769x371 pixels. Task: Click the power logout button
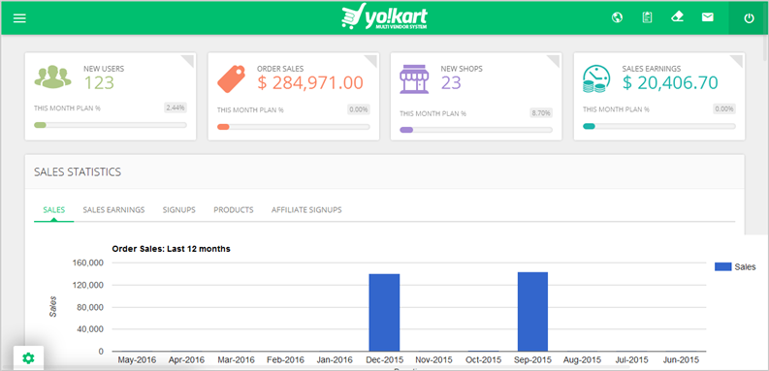tap(749, 18)
